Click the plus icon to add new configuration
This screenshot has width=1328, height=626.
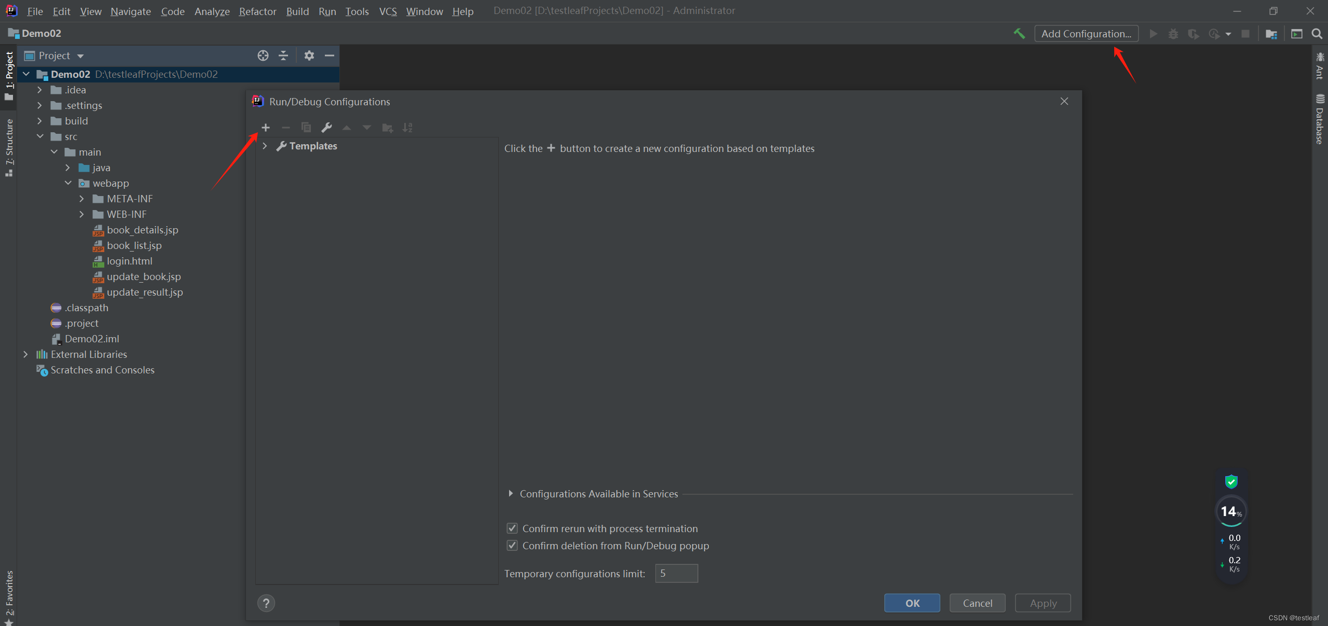tap(265, 128)
